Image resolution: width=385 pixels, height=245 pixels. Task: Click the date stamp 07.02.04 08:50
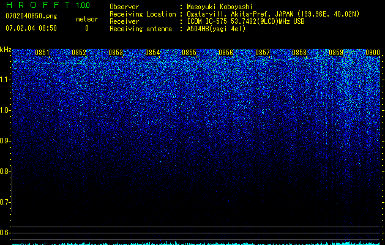click(31, 28)
